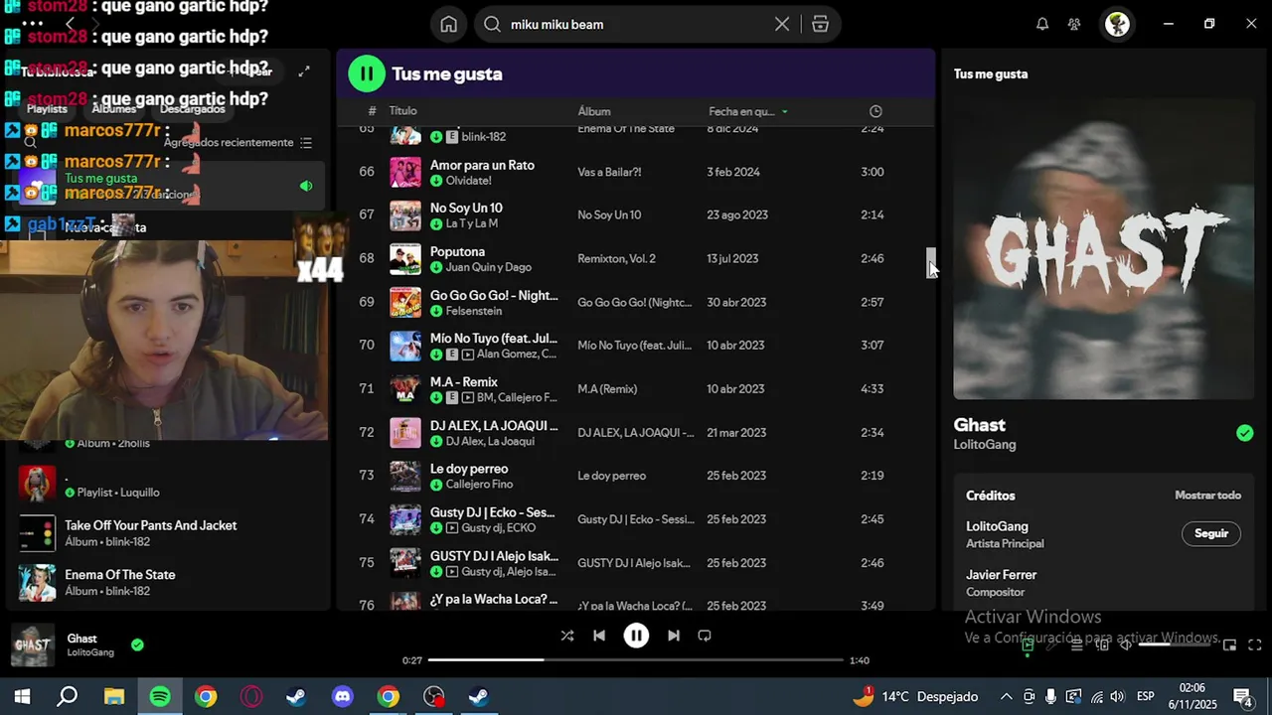The width and height of the screenshot is (1272, 715).
Task: Open Windows notification center
Action: pos(1242,696)
